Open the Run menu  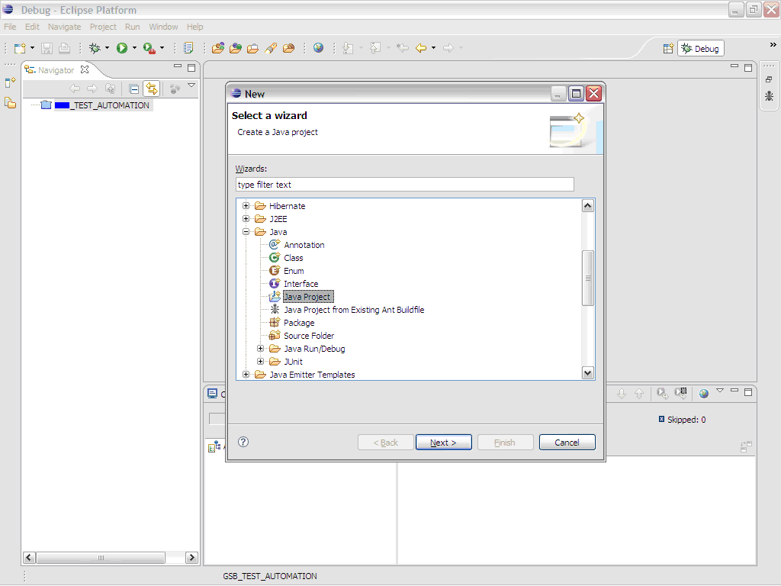click(x=133, y=27)
